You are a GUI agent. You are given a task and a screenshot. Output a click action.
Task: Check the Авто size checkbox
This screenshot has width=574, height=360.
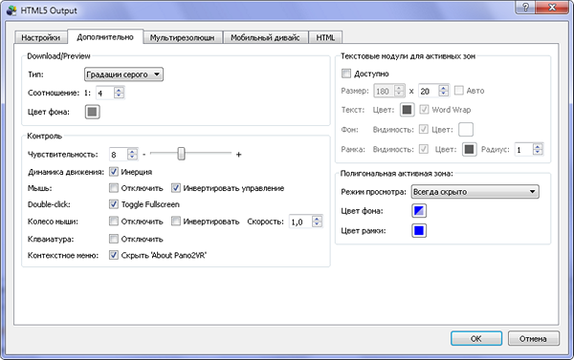click(x=458, y=91)
